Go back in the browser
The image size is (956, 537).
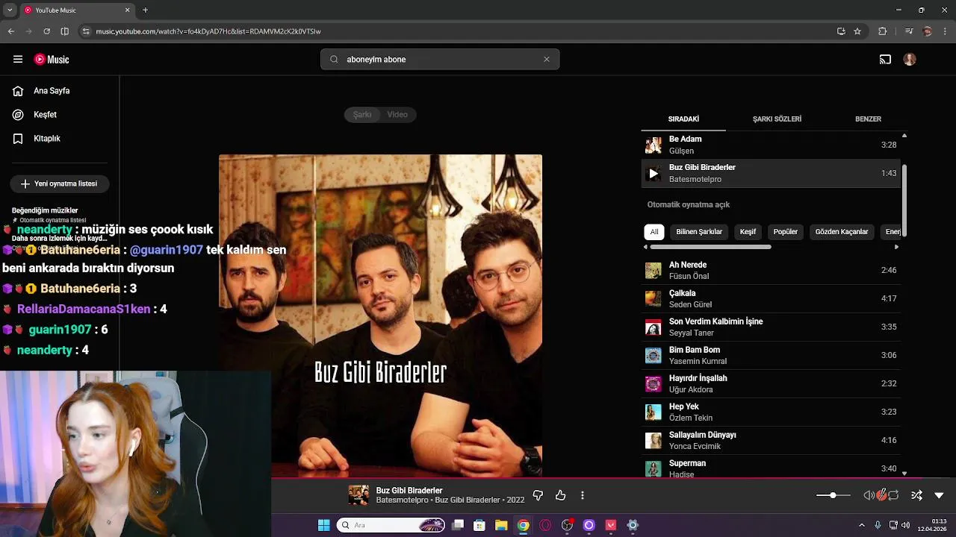click(x=10, y=31)
